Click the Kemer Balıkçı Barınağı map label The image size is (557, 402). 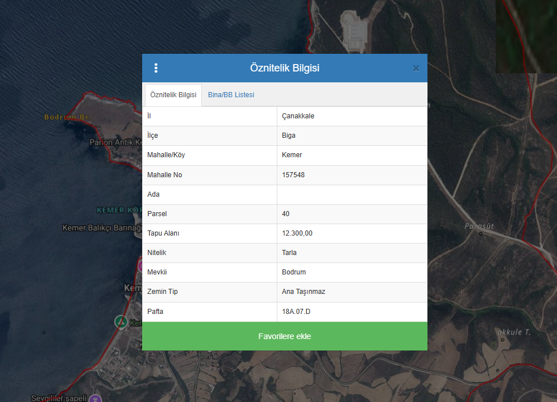point(101,228)
